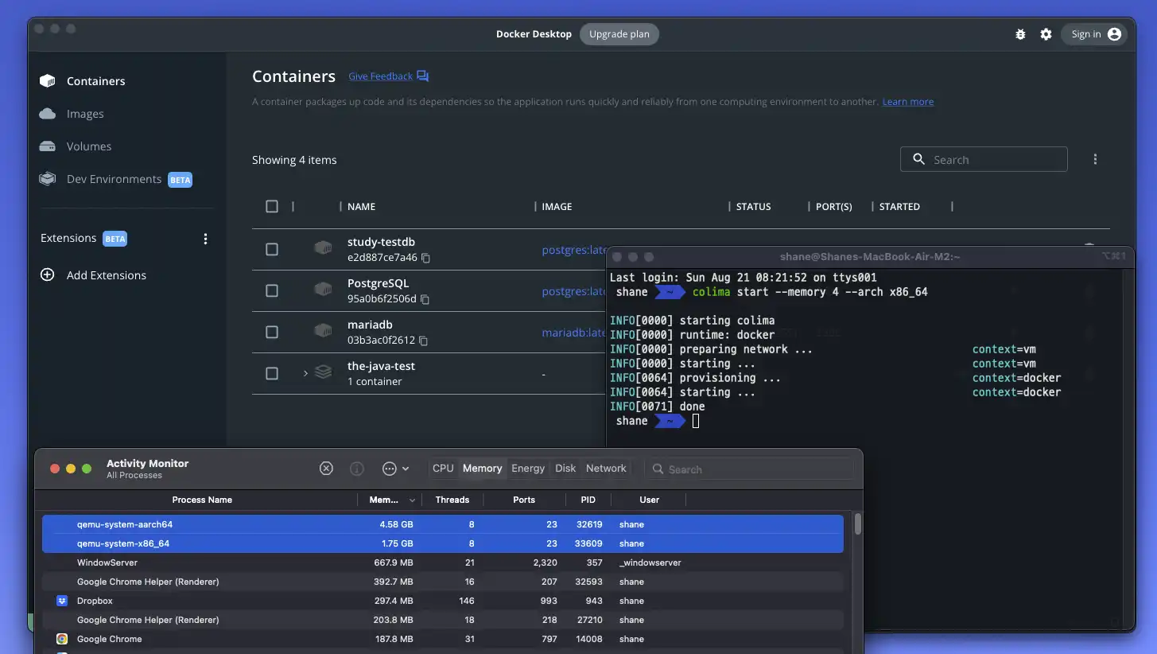This screenshot has width=1157, height=654.
Task: Select the qemu-system-aarch64 process row
Action: point(443,524)
